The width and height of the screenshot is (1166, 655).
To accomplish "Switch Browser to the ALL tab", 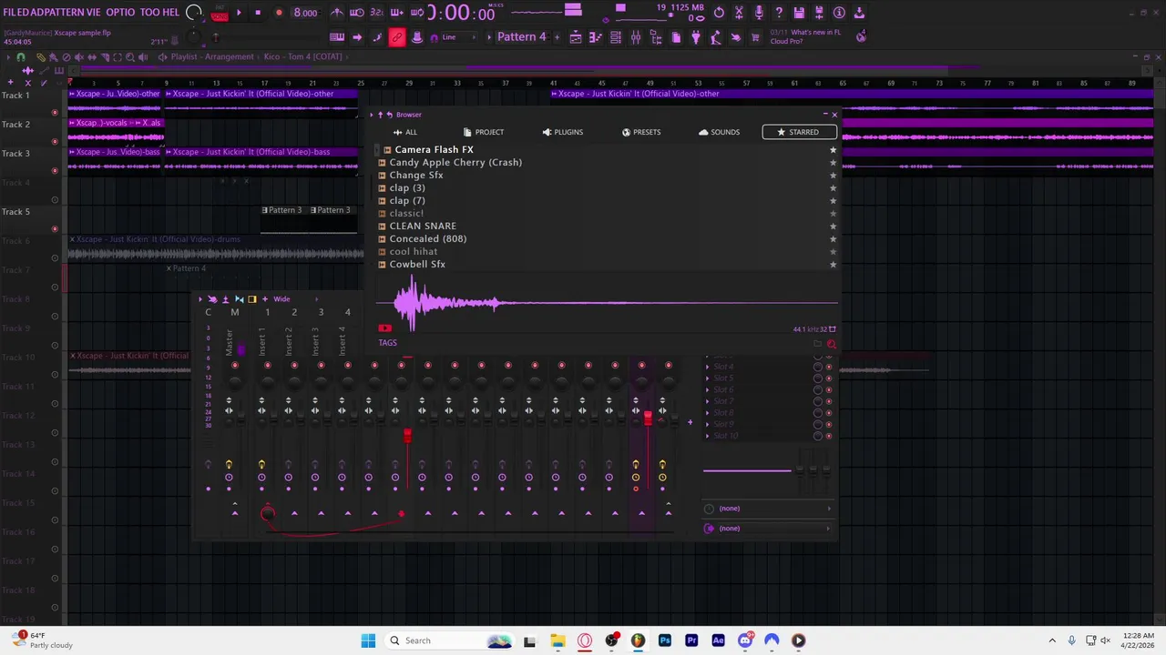I will click(405, 132).
